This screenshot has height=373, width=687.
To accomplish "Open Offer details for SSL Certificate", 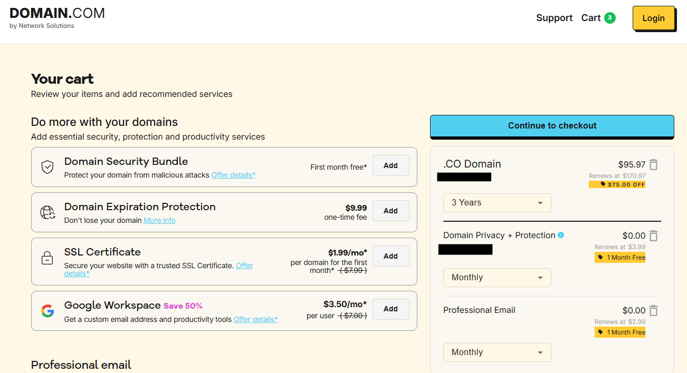I will 244,266.
